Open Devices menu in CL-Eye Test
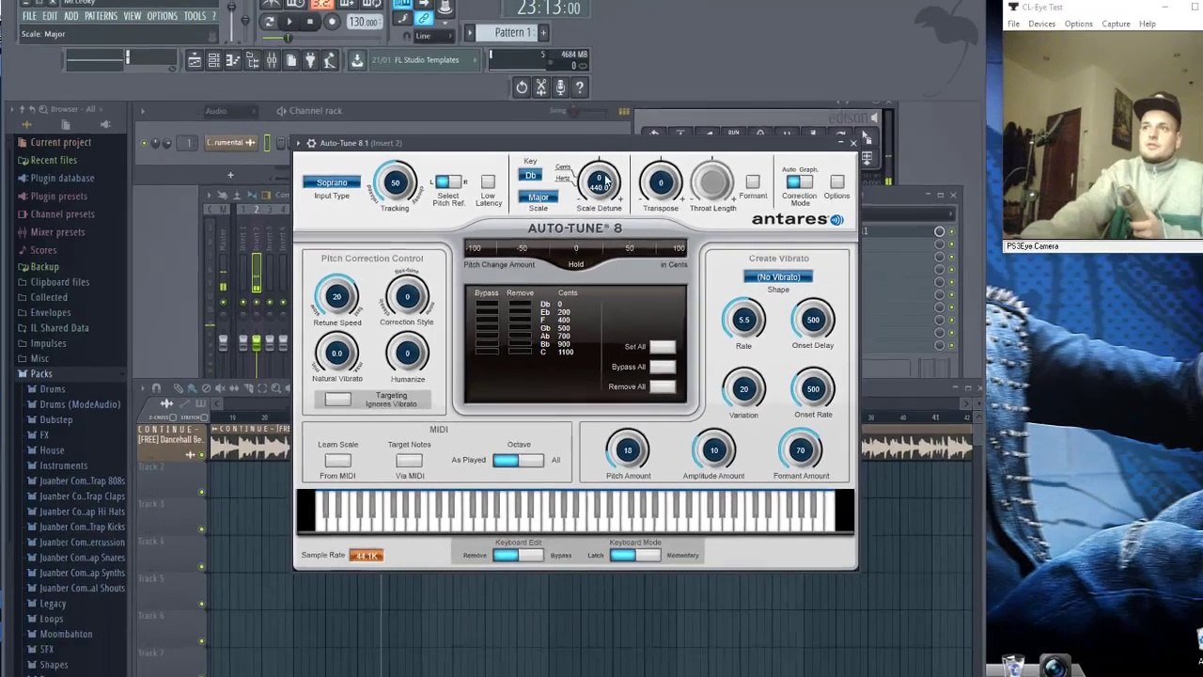1203x677 pixels. pyautogui.click(x=1041, y=24)
